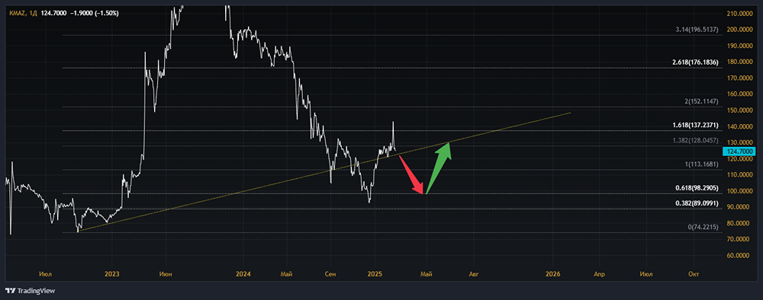Click the 180.0000 price axis label
The width and height of the screenshot is (763, 300).
click(739, 62)
